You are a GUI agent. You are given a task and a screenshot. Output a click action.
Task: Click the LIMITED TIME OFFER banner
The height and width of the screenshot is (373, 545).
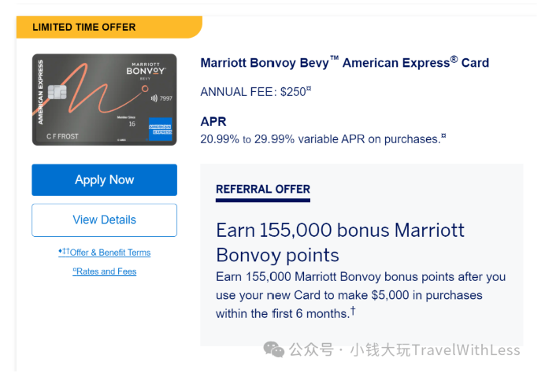[x=84, y=27]
